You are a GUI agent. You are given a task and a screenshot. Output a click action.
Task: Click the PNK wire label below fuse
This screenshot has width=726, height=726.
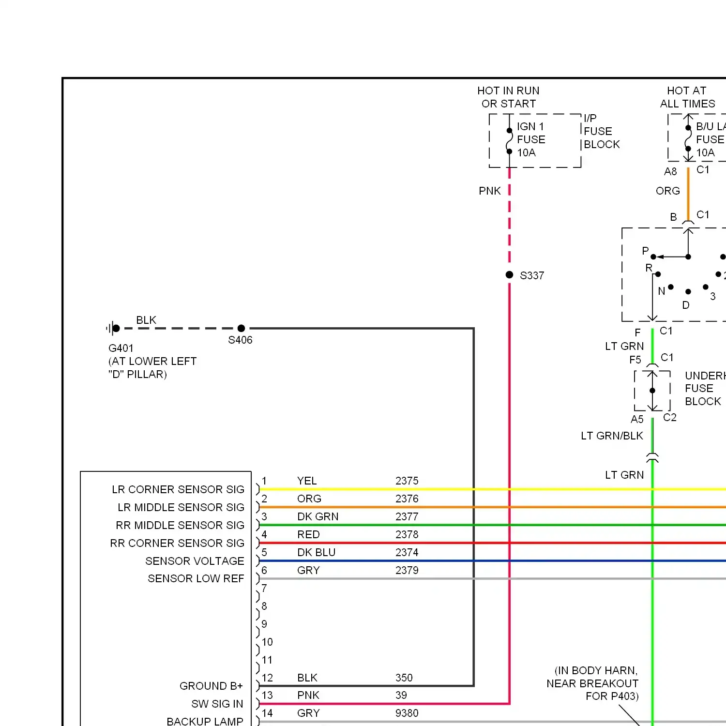pyautogui.click(x=490, y=191)
